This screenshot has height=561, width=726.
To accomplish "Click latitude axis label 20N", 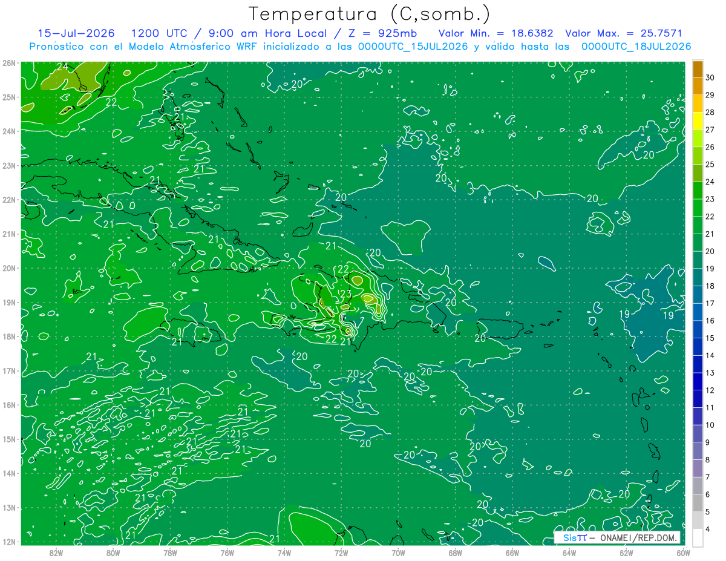I will [8, 267].
